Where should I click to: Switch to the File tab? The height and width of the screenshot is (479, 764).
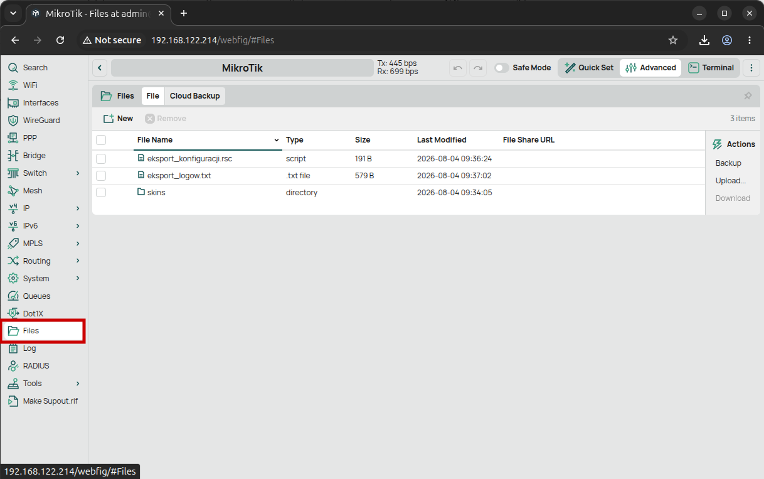coord(152,96)
